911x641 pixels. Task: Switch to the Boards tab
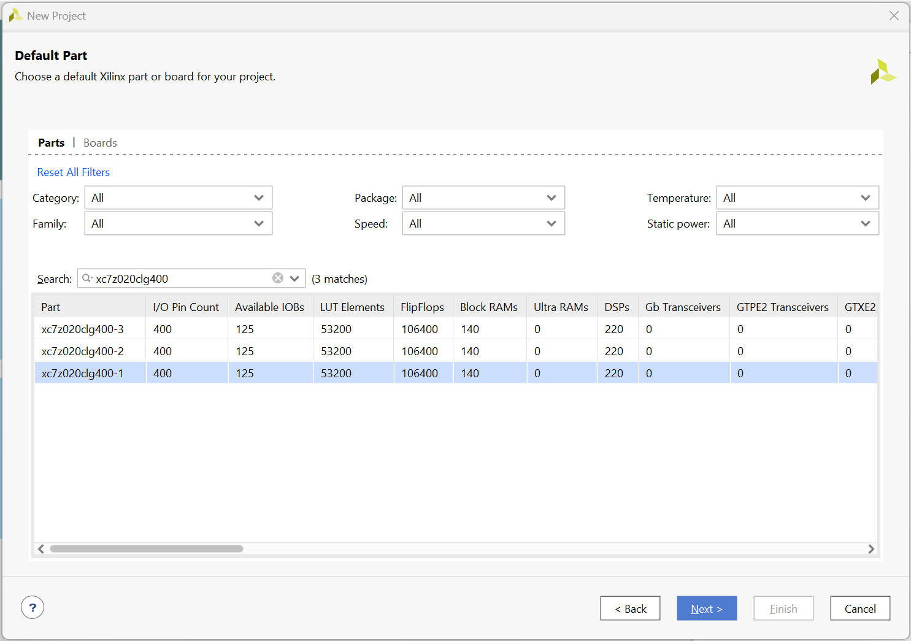100,143
